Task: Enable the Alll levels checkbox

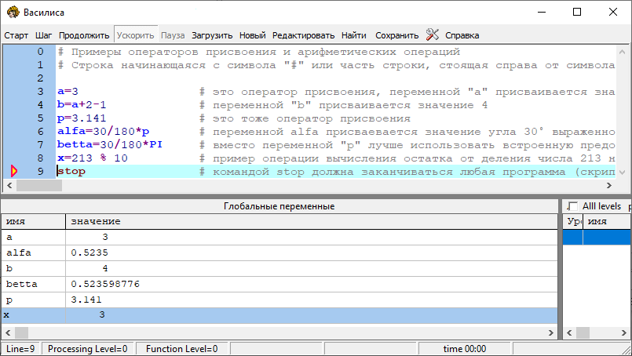Action: pos(572,206)
